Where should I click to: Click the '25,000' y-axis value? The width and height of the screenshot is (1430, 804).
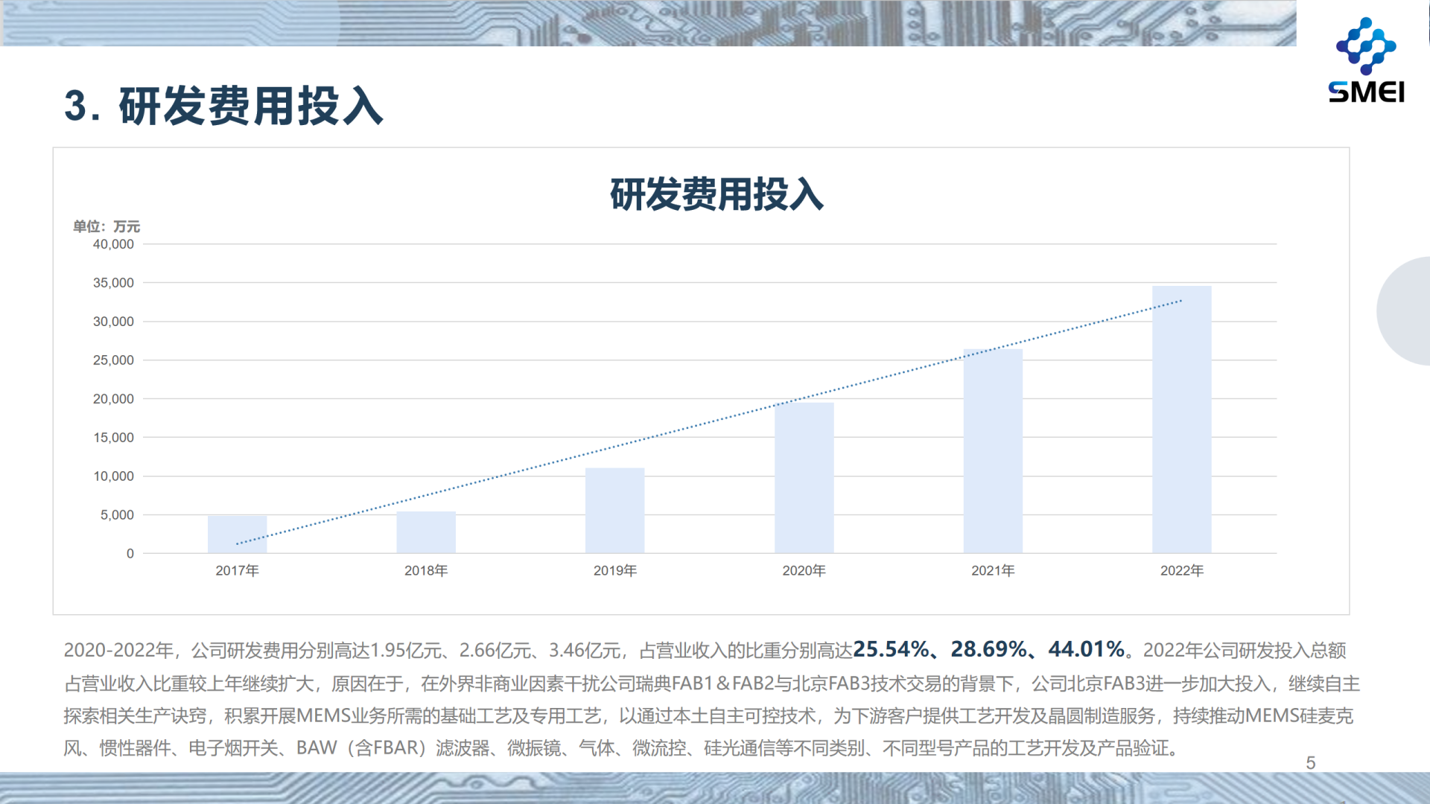[113, 360]
